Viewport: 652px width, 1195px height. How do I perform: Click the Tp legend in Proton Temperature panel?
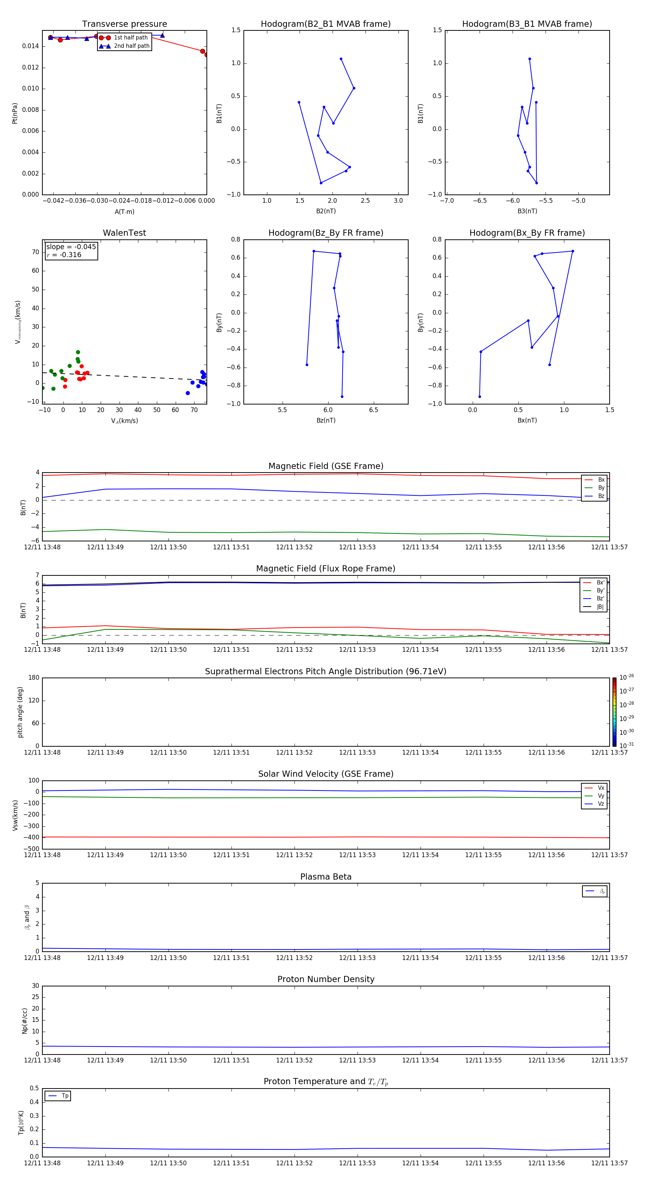click(58, 1096)
